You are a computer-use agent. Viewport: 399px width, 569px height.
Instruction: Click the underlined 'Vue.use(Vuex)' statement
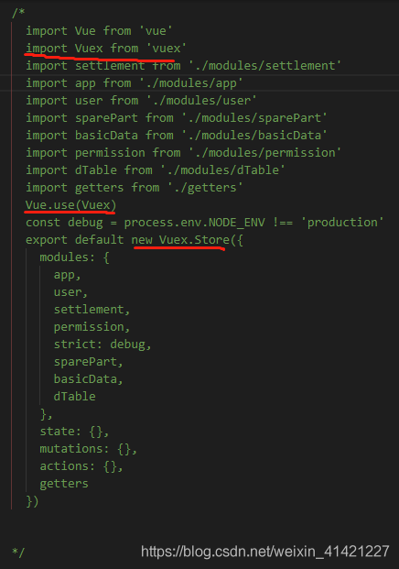pyautogui.click(x=70, y=205)
